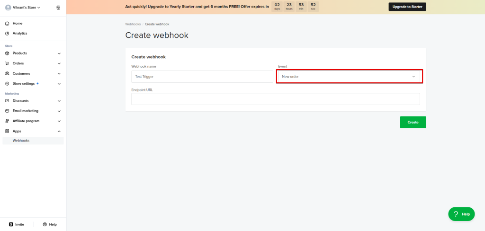Open the floating green Help button

pyautogui.click(x=461, y=214)
